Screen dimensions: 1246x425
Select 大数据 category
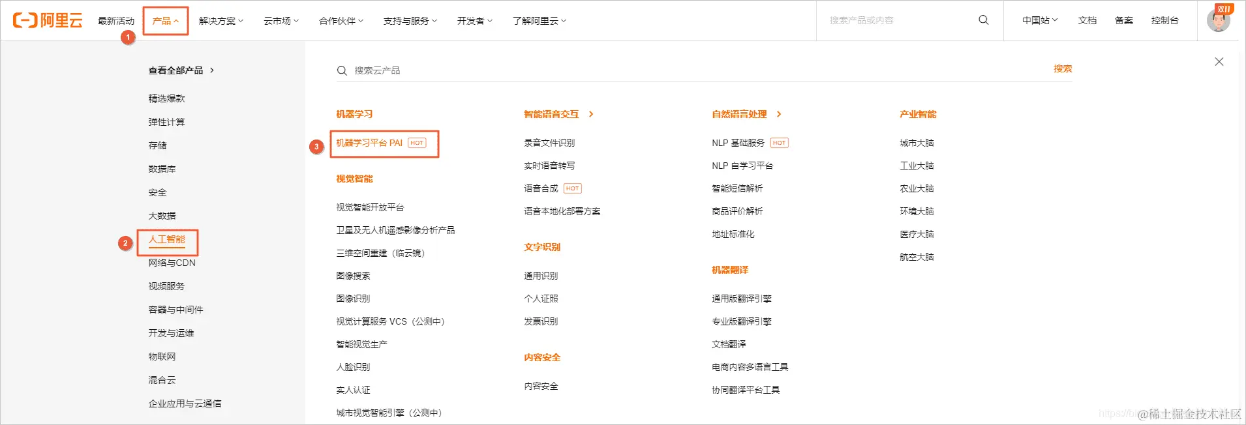tap(162, 216)
